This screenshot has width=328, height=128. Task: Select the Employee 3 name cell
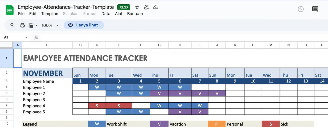(x=47, y=100)
